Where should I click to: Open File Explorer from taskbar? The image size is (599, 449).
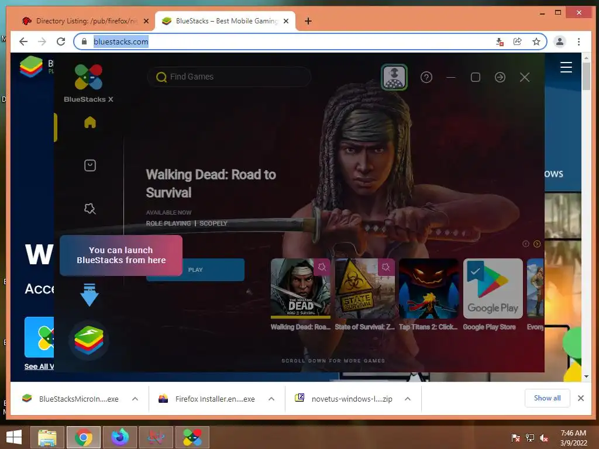tap(47, 437)
